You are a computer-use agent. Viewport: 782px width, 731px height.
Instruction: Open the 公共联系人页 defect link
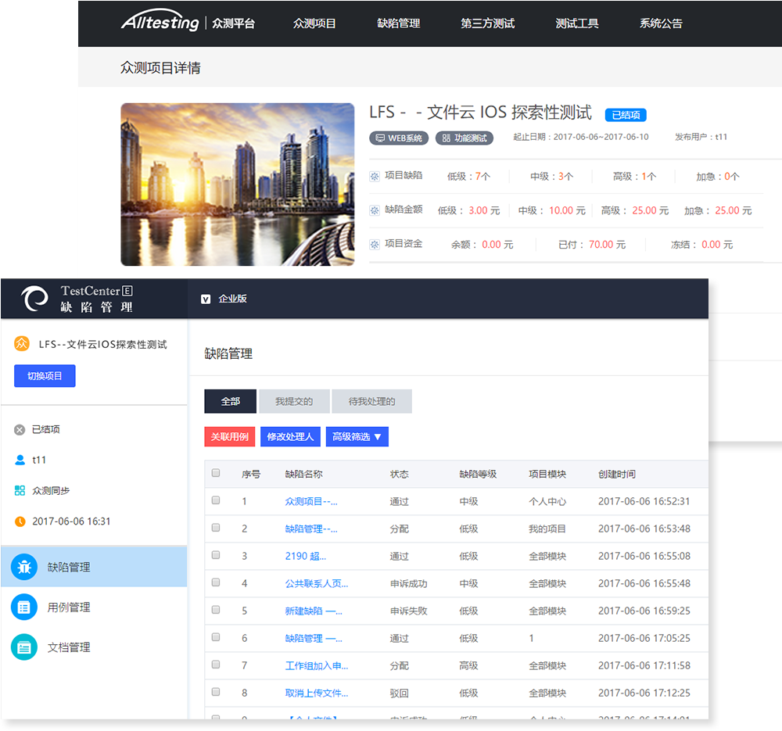point(317,583)
